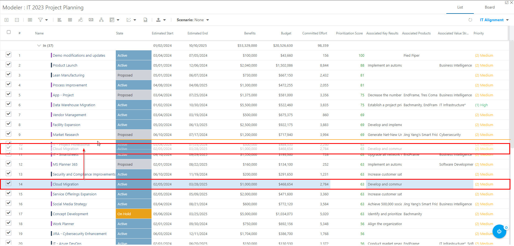The height and width of the screenshot is (246, 514).
Task: Select the Social Media Strategy project name
Action: point(70,204)
